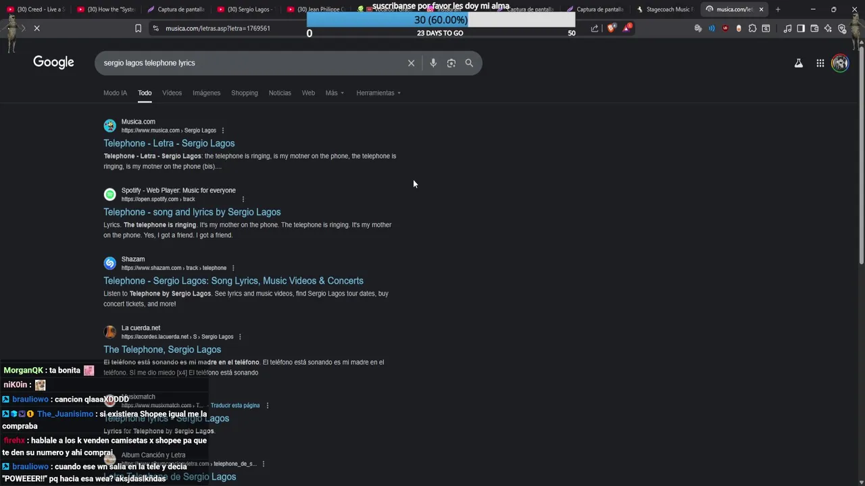
Task: Open Spotify result three-dot options
Action: click(x=243, y=199)
